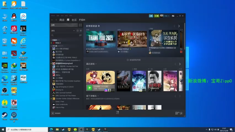The image size is (235, 132).
Task: Open the Community tab
Action: (74, 20)
